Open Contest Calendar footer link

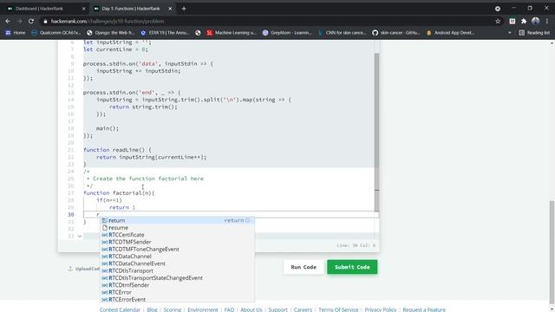click(x=120, y=309)
